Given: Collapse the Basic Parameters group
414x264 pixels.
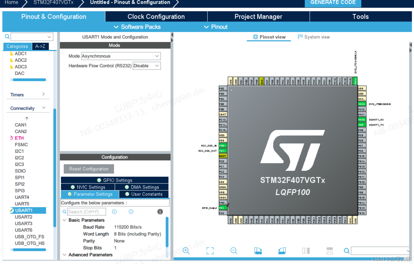Looking at the screenshot, I should [64, 220].
